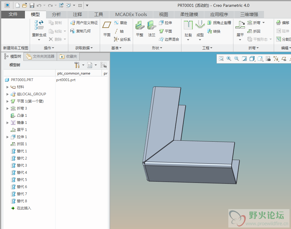291x229 pixels.
Task: Select 折回 1 in the model tree
Action: point(22,144)
